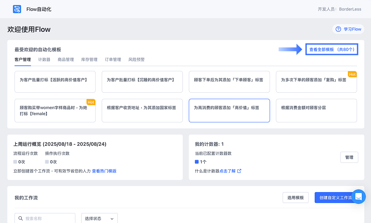Click 查看全部模板 (共80个) link
The height and width of the screenshot is (223, 371).
point(332,50)
